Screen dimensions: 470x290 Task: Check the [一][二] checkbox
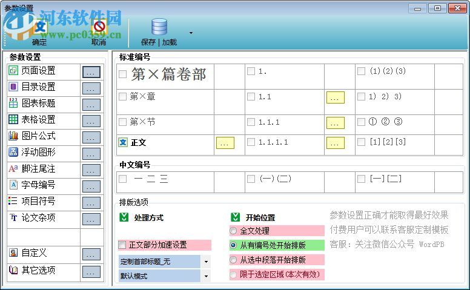(361, 179)
